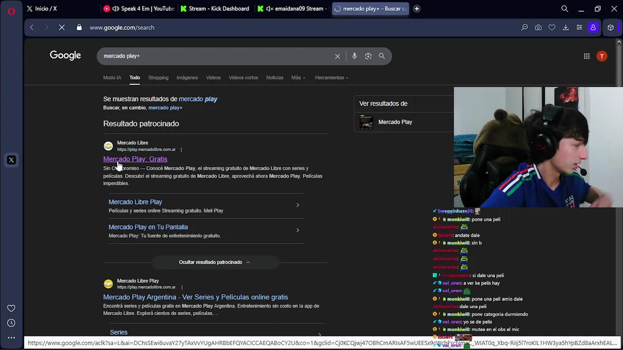623x350 pixels.
Task: Switch to Stream - Kick Dashboard tab
Action: pyautogui.click(x=215, y=9)
